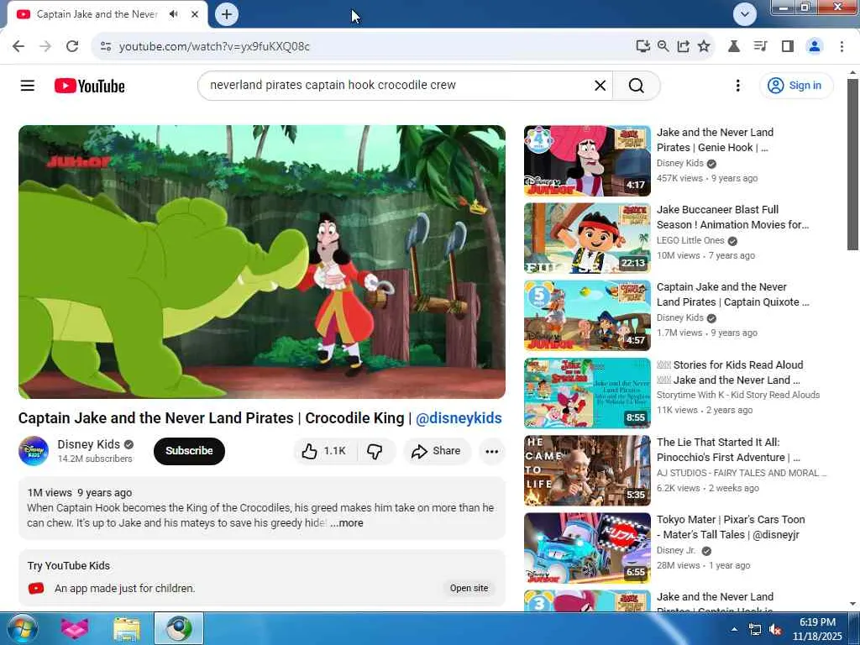Image resolution: width=860 pixels, height=645 pixels.
Task: Open the Disney Jr. channel name
Action: [x=676, y=550]
